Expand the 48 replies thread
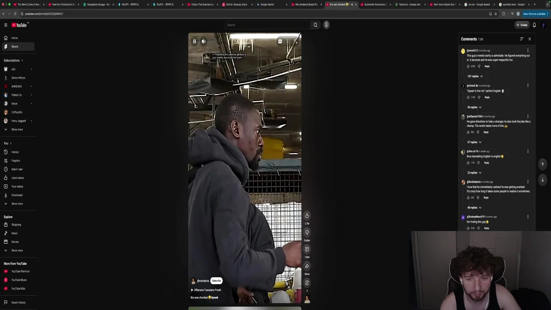Screen dimensions: 551x310 pyautogui.click(x=474, y=208)
